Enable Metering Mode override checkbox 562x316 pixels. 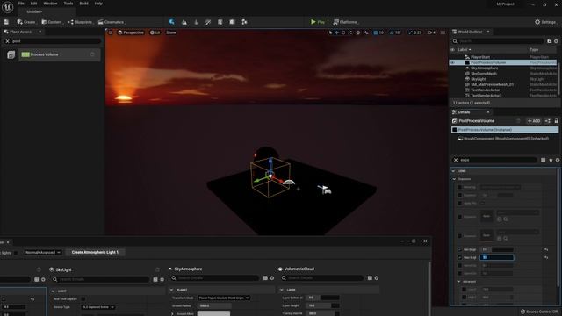click(x=460, y=187)
